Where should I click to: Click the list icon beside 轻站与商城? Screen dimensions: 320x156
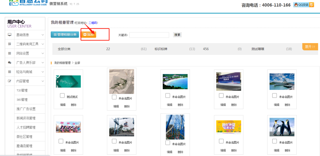(10, 72)
